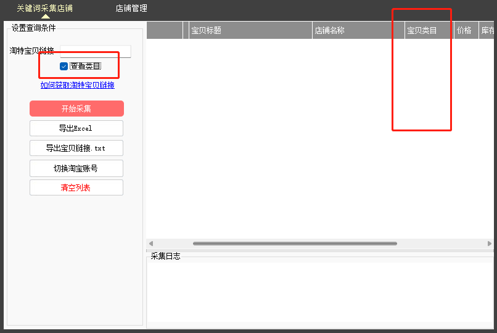This screenshot has height=333, width=497.
Task: Click the 价格 column header
Action: [x=466, y=30]
